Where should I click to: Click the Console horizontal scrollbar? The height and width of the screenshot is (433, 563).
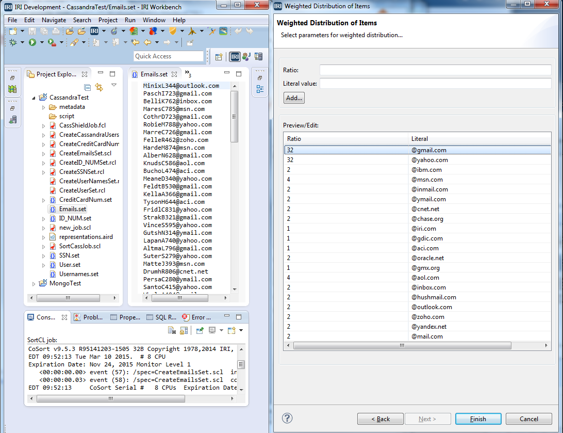(x=110, y=398)
